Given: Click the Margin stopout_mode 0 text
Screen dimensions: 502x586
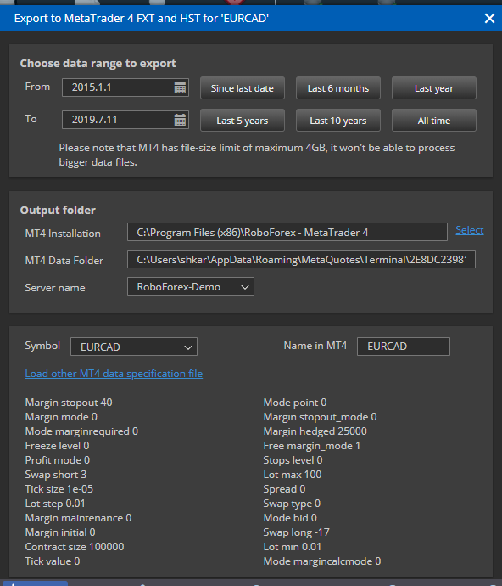Looking at the screenshot, I should tap(320, 417).
